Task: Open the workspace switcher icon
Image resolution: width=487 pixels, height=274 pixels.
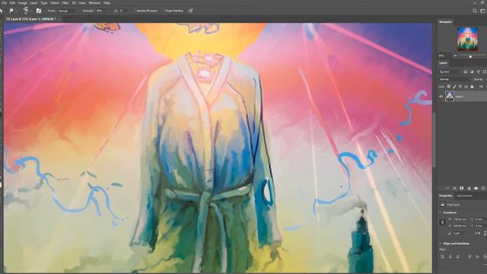Action: 482,11
